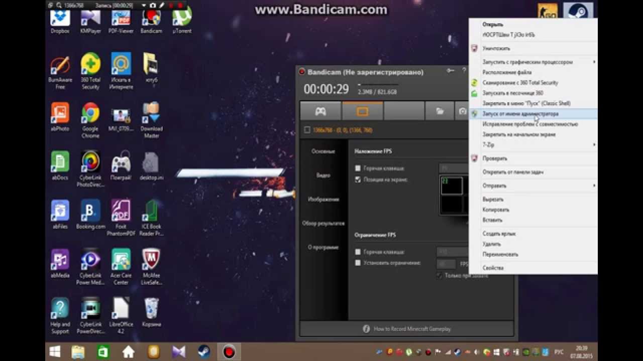Enable the 'Установить ограничение' checkbox

click(x=358, y=263)
